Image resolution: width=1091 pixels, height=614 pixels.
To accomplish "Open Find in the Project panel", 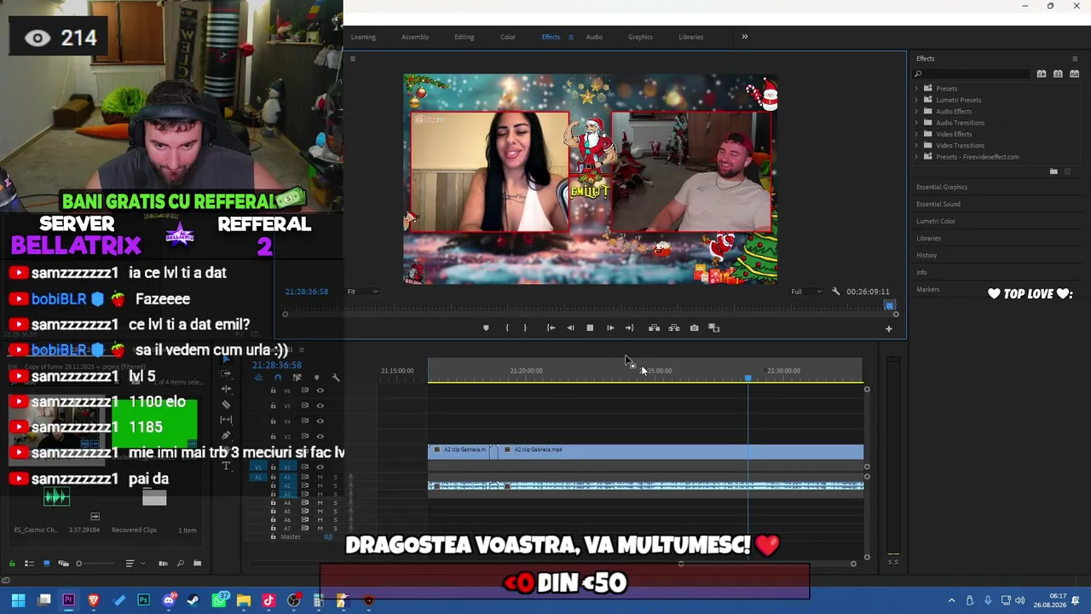I will tap(180, 563).
